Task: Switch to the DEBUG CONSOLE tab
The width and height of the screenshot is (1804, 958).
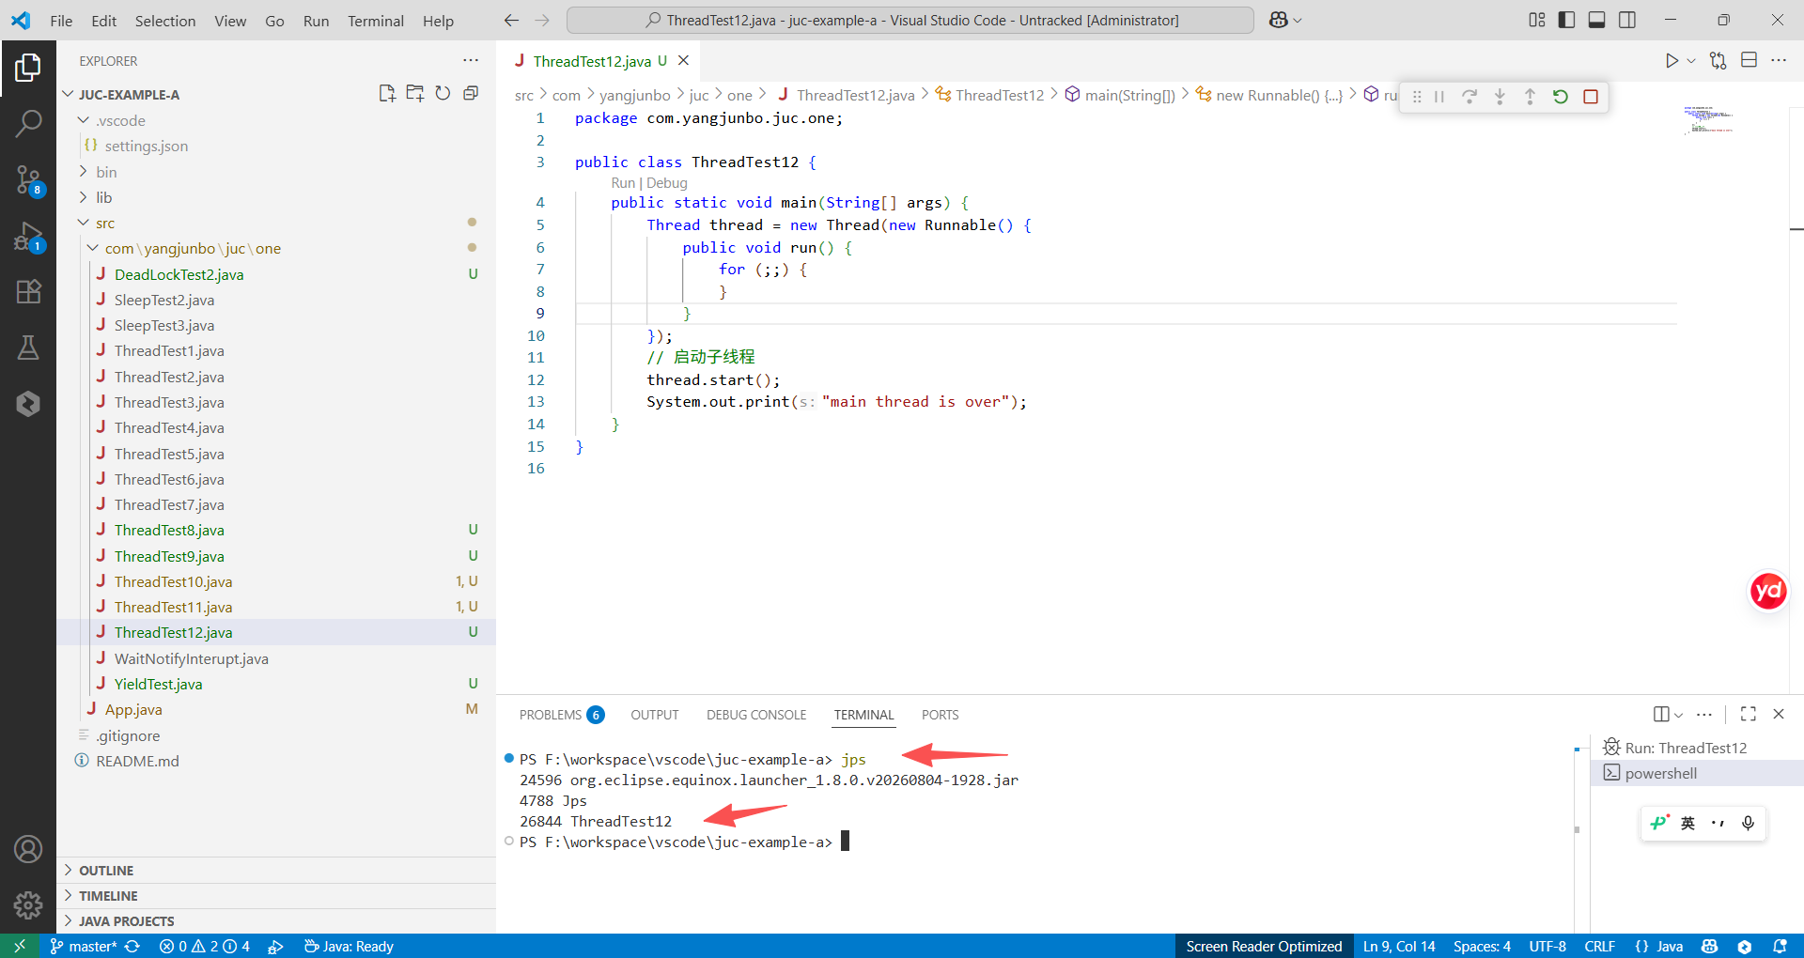Action: [756, 715]
